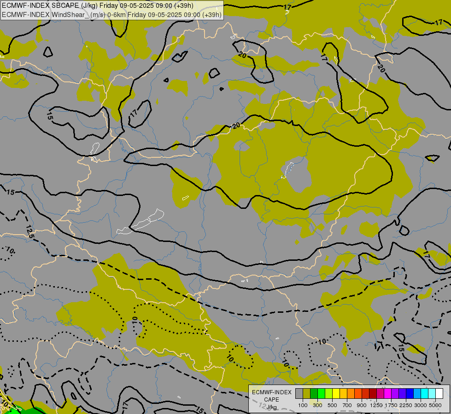Select the olive legend swatch right of 100
This screenshot has height=414, width=451.
pyautogui.click(x=307, y=393)
